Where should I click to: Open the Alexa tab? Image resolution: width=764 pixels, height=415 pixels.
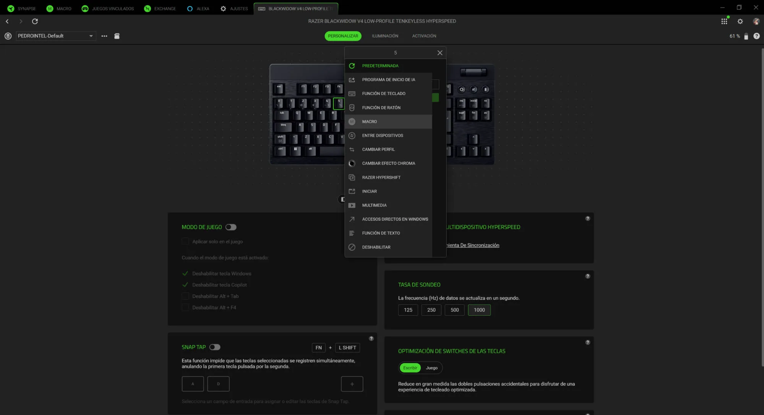(198, 8)
